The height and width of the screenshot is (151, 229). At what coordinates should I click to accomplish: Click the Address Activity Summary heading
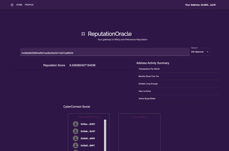(153, 63)
